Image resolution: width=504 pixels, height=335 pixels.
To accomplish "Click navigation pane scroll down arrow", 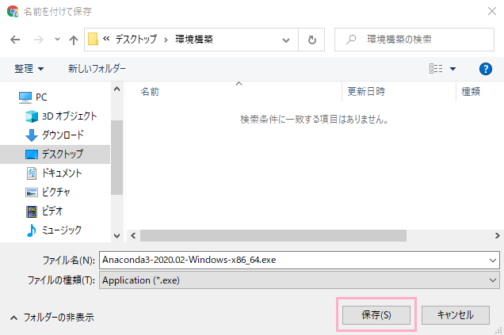I will coord(117,236).
